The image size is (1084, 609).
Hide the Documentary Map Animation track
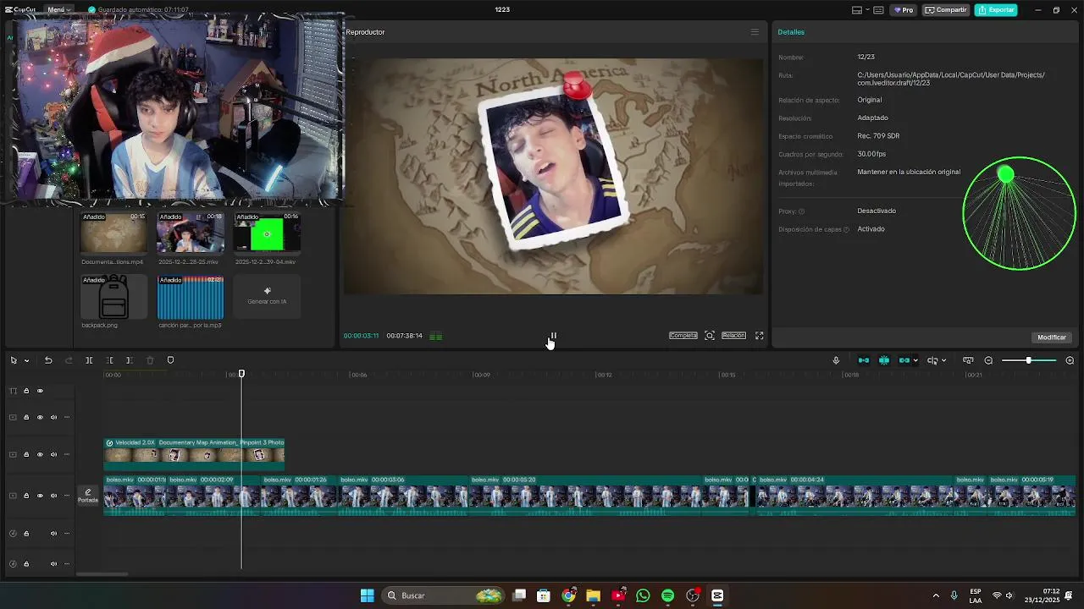pos(40,454)
